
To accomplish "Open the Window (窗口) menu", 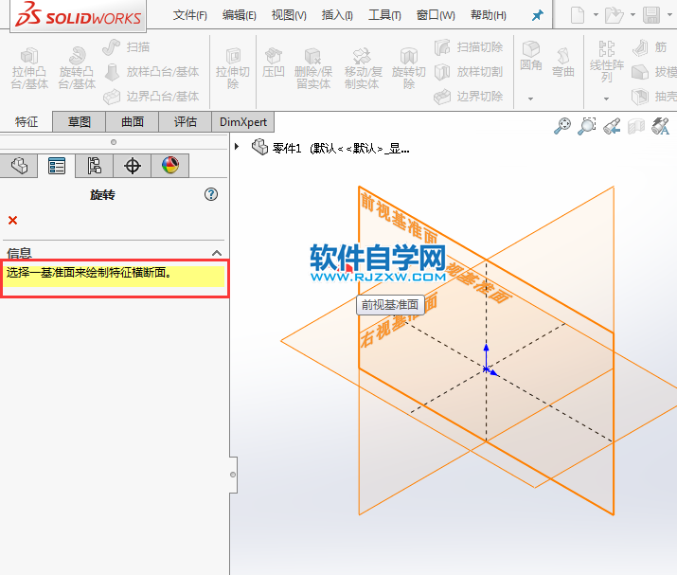I will coord(436,15).
